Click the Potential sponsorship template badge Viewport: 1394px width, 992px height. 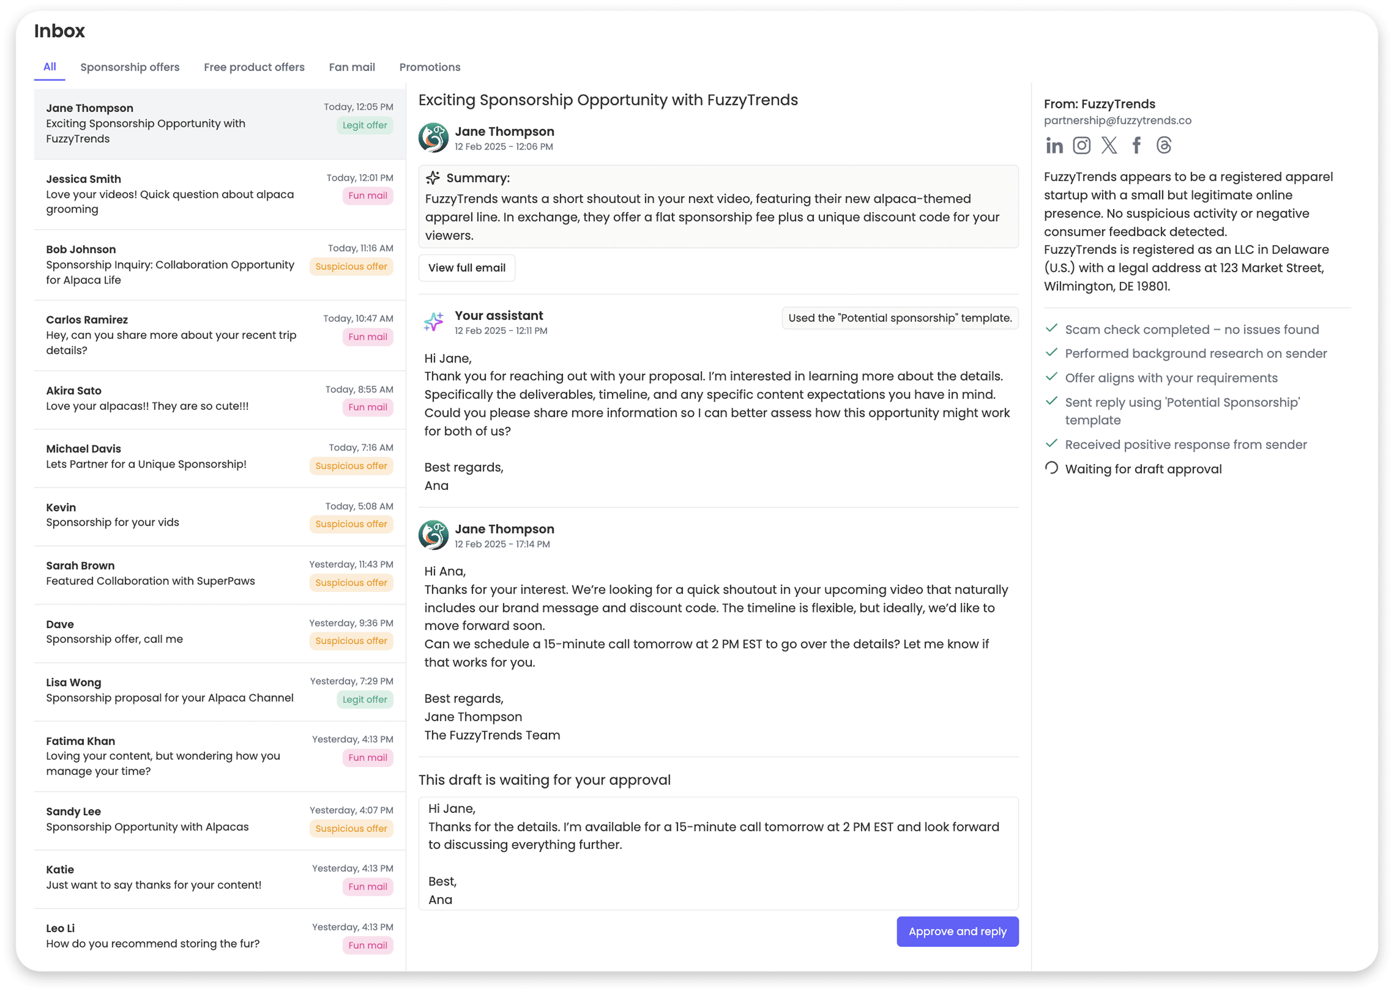[x=900, y=317]
